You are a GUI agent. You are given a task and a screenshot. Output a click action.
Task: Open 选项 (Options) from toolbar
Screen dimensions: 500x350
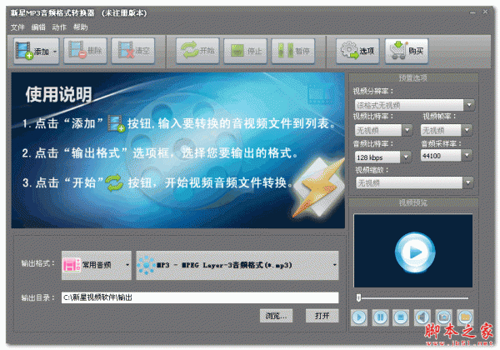(x=357, y=51)
